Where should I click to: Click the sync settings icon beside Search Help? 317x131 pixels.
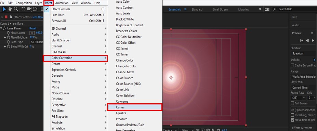coord(267,9)
